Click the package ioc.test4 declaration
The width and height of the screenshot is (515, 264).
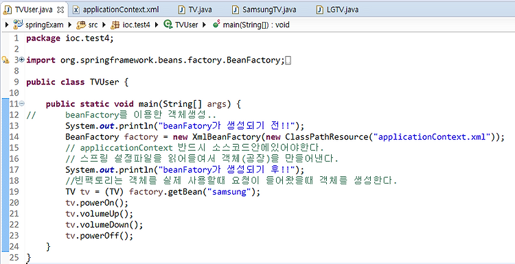[69, 38]
